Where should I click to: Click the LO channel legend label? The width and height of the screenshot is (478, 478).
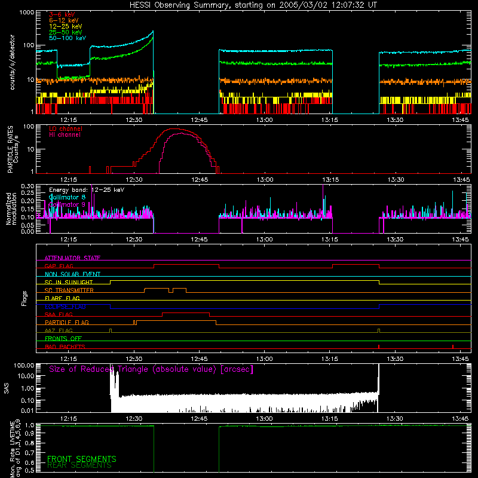tap(66, 128)
